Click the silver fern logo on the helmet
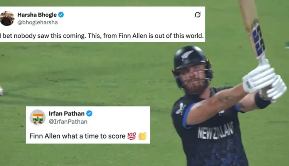289x166 pixels. coord(187,54)
